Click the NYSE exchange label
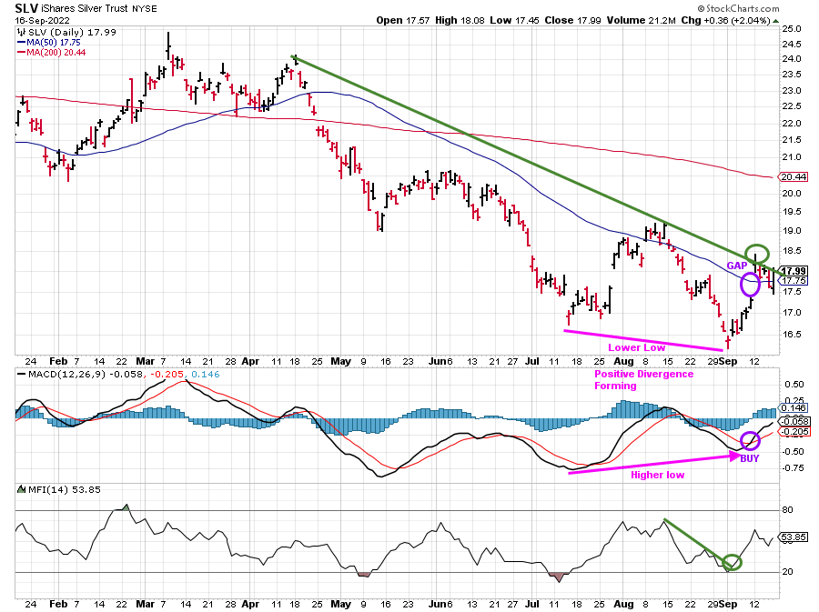The image size is (819, 612). pos(144,8)
